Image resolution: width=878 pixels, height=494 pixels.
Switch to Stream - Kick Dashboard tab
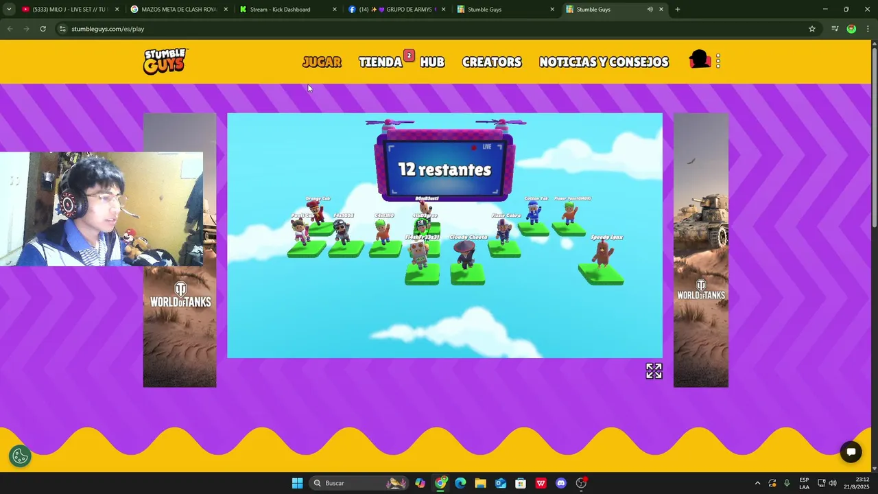click(287, 10)
